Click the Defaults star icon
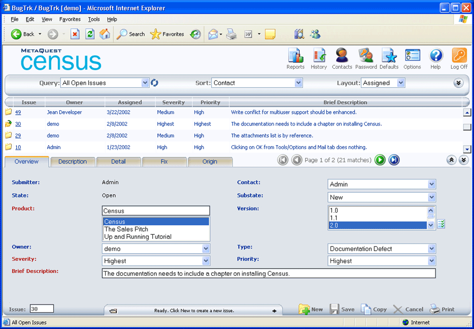 coord(389,55)
